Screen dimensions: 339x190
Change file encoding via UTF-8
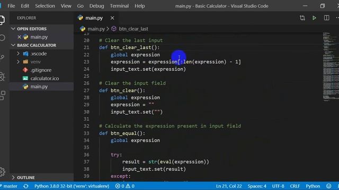point(278,186)
